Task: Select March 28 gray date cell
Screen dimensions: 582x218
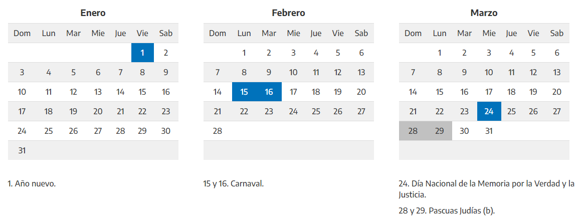Action: (x=413, y=131)
